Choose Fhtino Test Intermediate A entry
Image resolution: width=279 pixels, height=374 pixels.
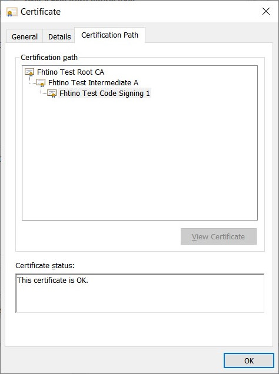94,83
